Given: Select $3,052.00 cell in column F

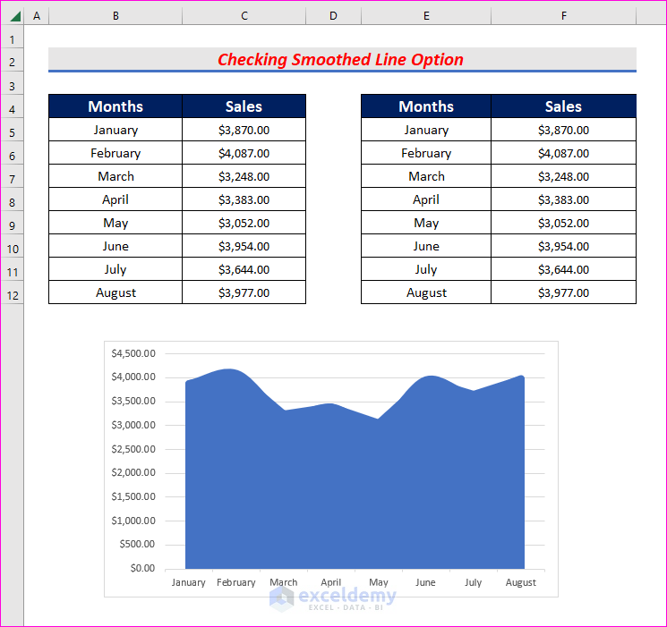Looking at the screenshot, I should [x=564, y=223].
